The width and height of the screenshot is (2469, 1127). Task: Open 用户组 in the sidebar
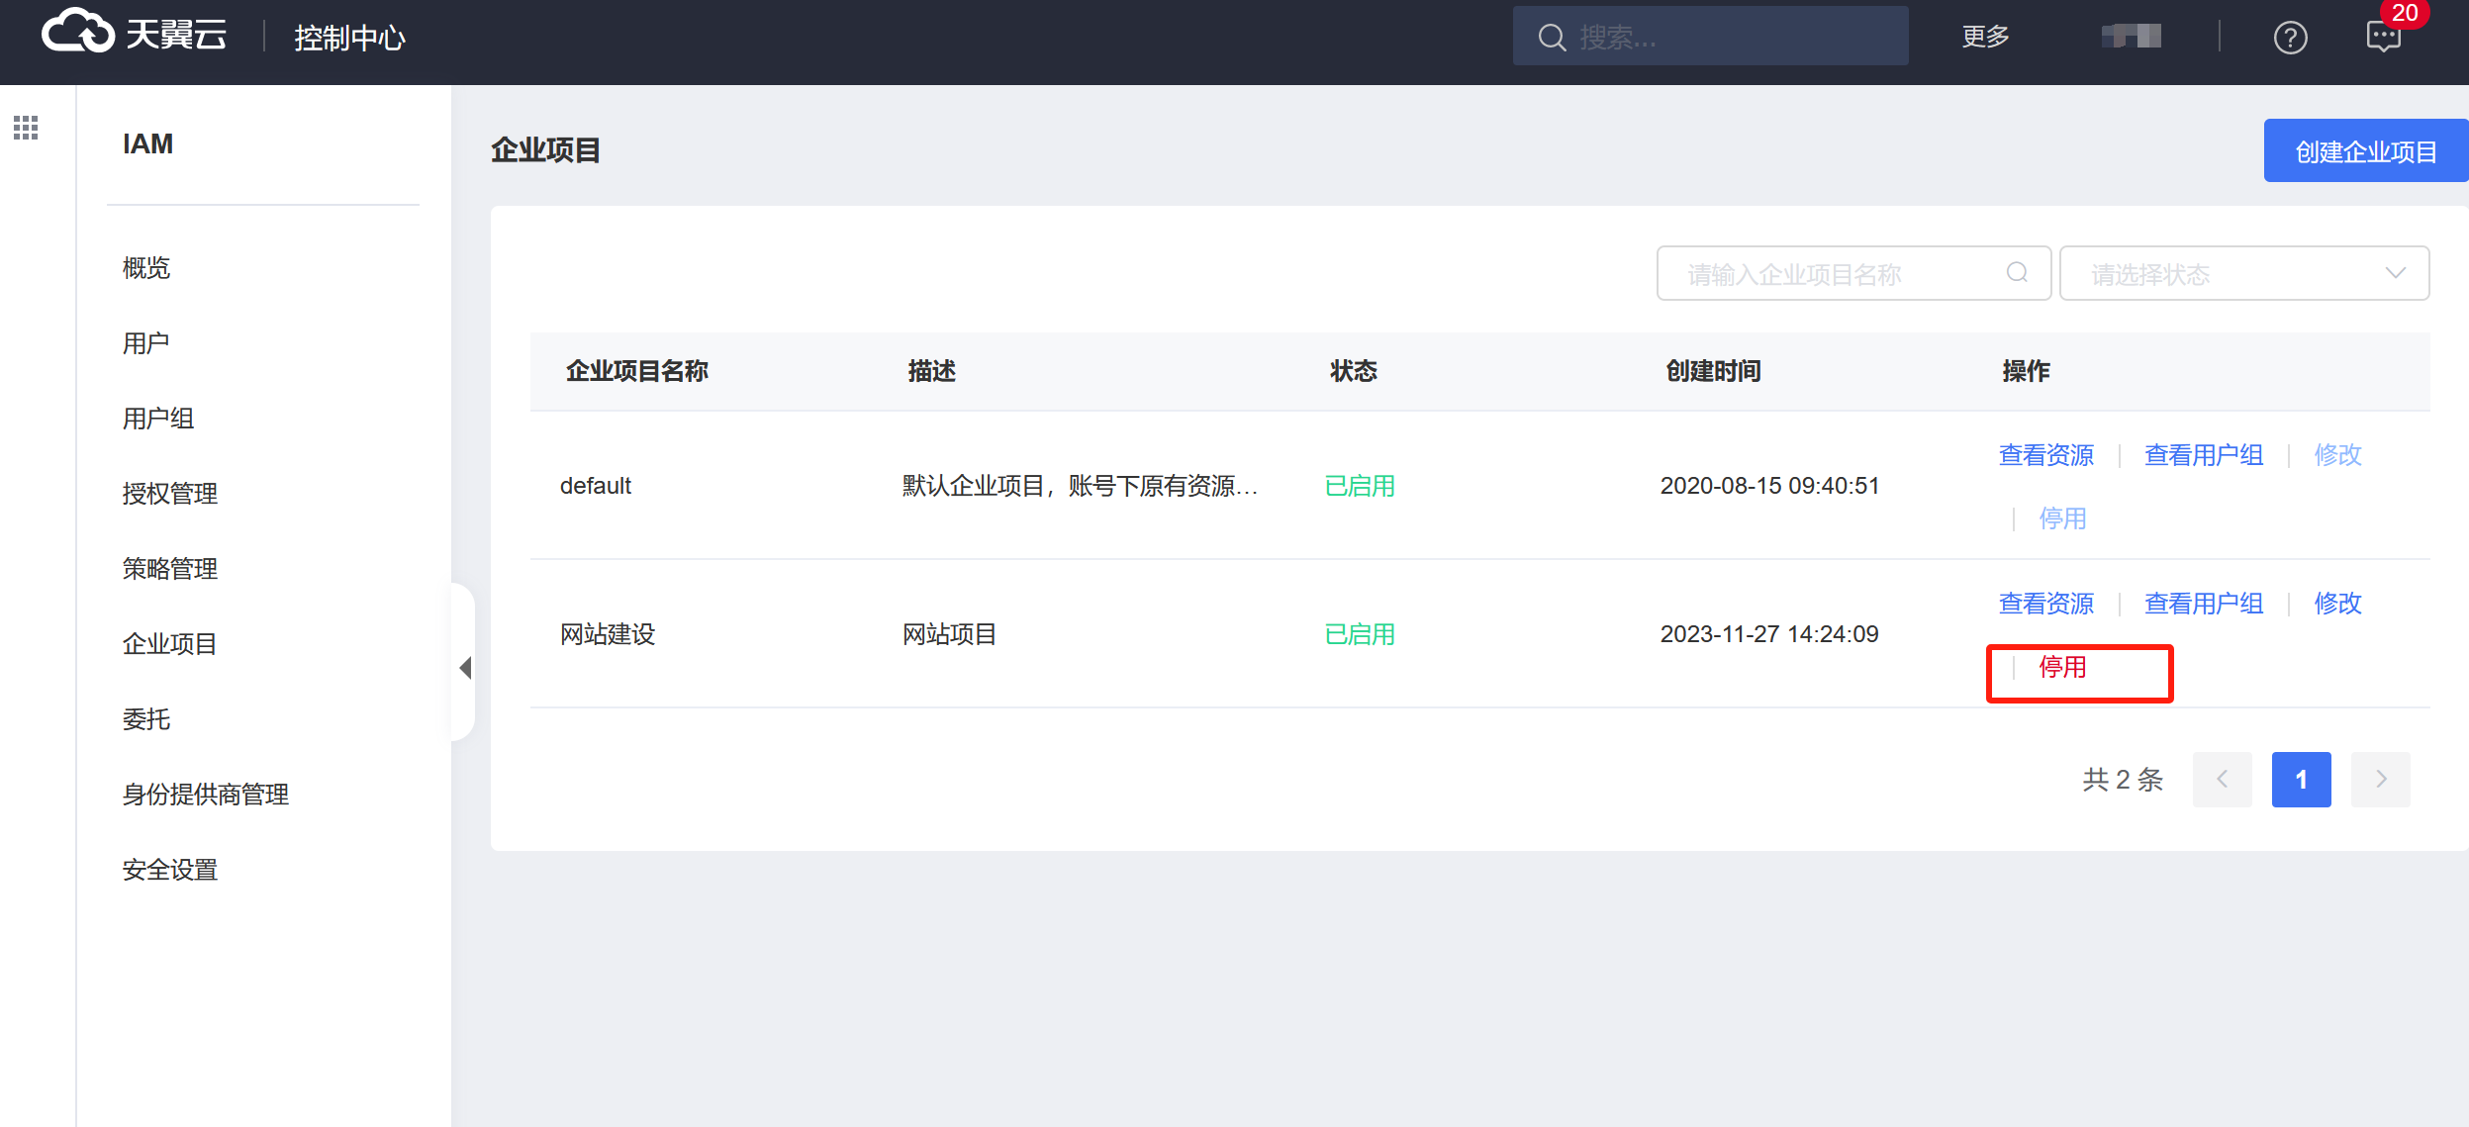click(x=158, y=419)
